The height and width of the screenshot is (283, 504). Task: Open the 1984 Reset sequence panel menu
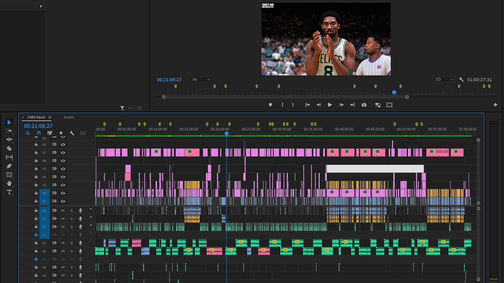coord(50,117)
